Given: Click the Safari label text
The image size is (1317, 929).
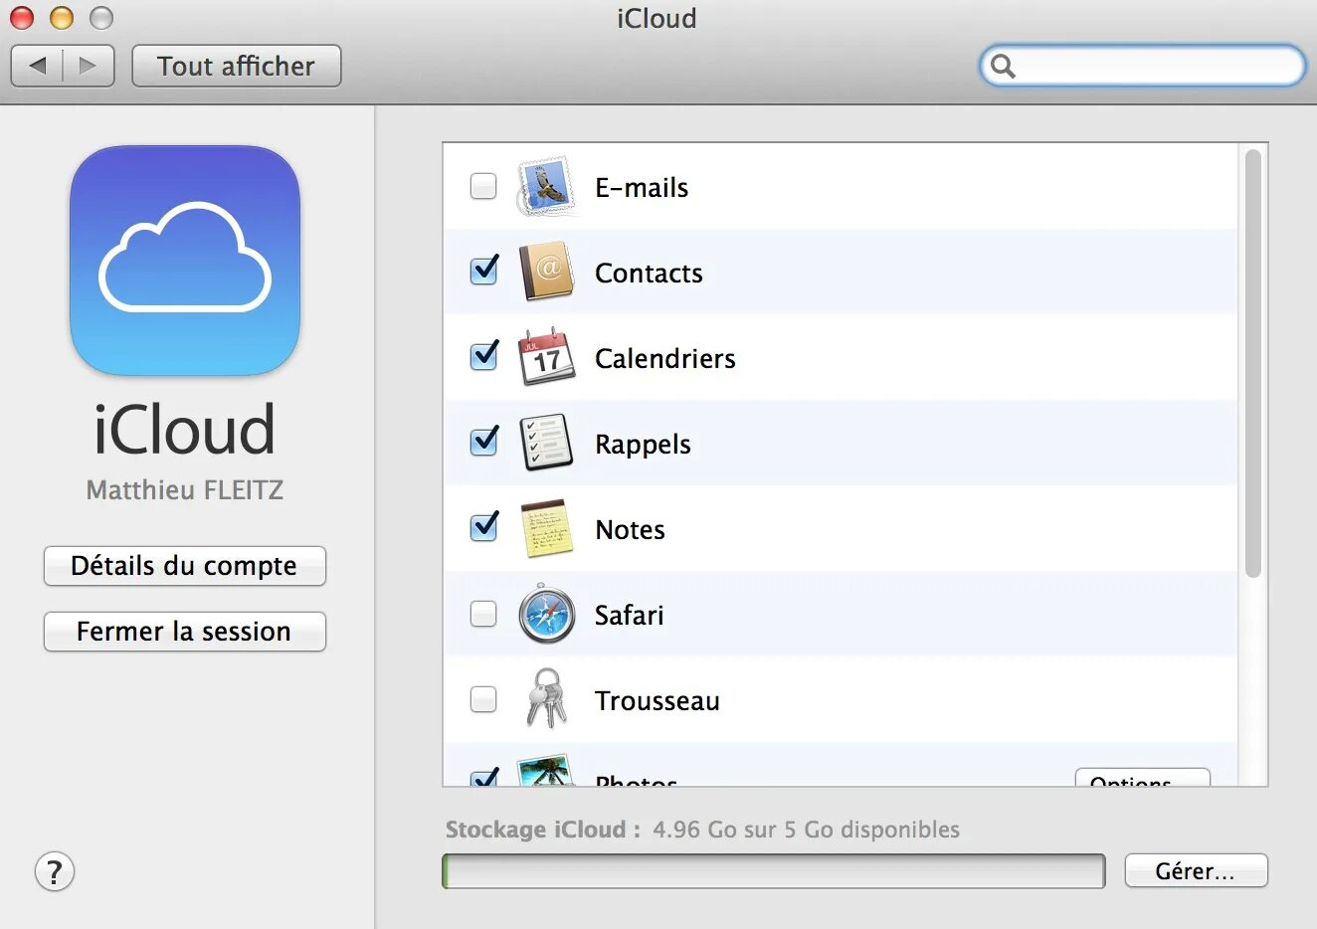Looking at the screenshot, I should (x=629, y=615).
